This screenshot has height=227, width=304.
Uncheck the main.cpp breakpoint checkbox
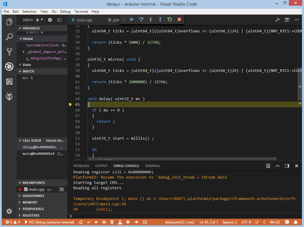point(26,190)
